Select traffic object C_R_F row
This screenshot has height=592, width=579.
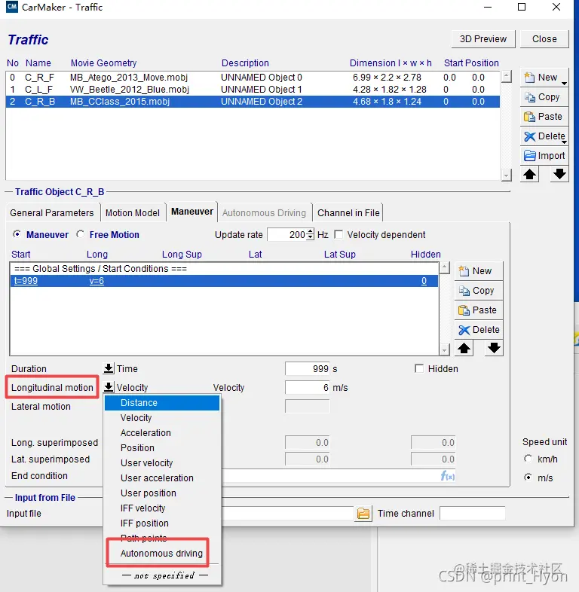(x=253, y=78)
